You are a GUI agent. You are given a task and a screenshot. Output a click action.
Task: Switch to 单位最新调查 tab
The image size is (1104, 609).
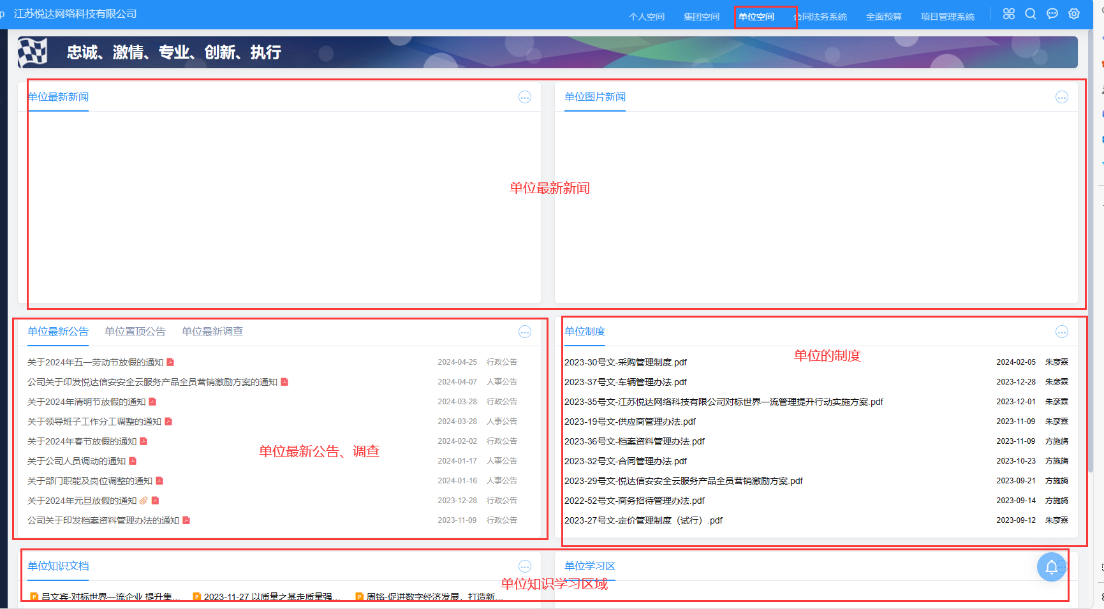212,332
